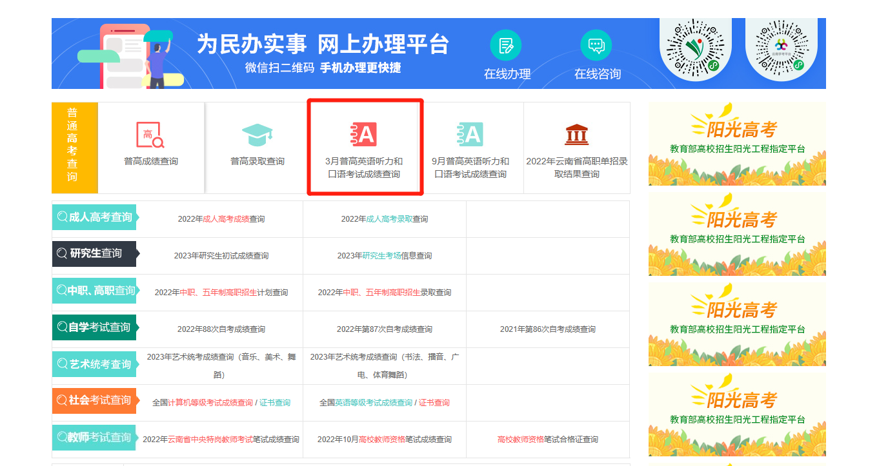Click the 普通高考查询 yellow label
This screenshot has height=466, width=888.
tap(73, 148)
